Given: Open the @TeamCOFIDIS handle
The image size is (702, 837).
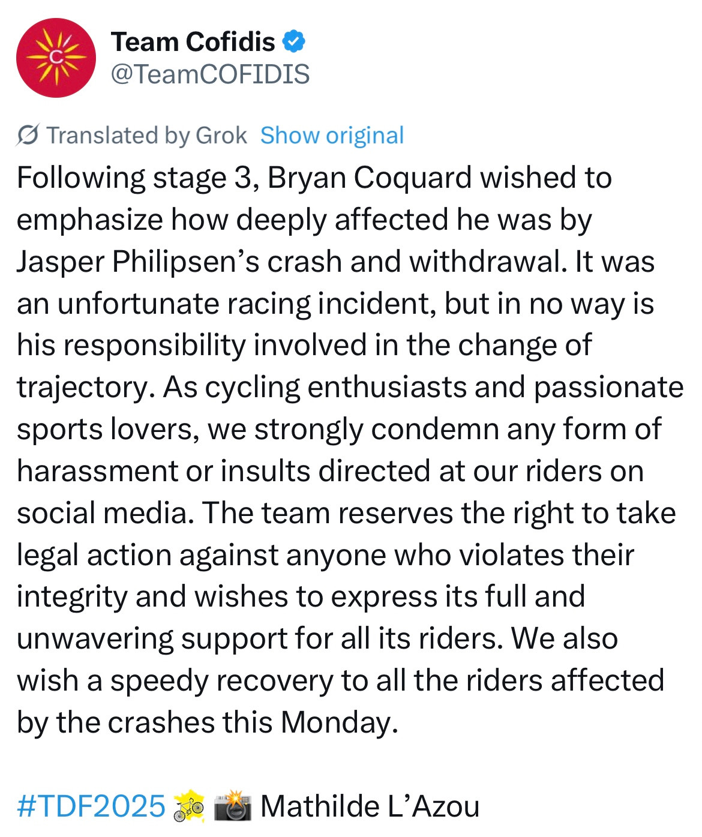Looking at the screenshot, I should point(211,74).
